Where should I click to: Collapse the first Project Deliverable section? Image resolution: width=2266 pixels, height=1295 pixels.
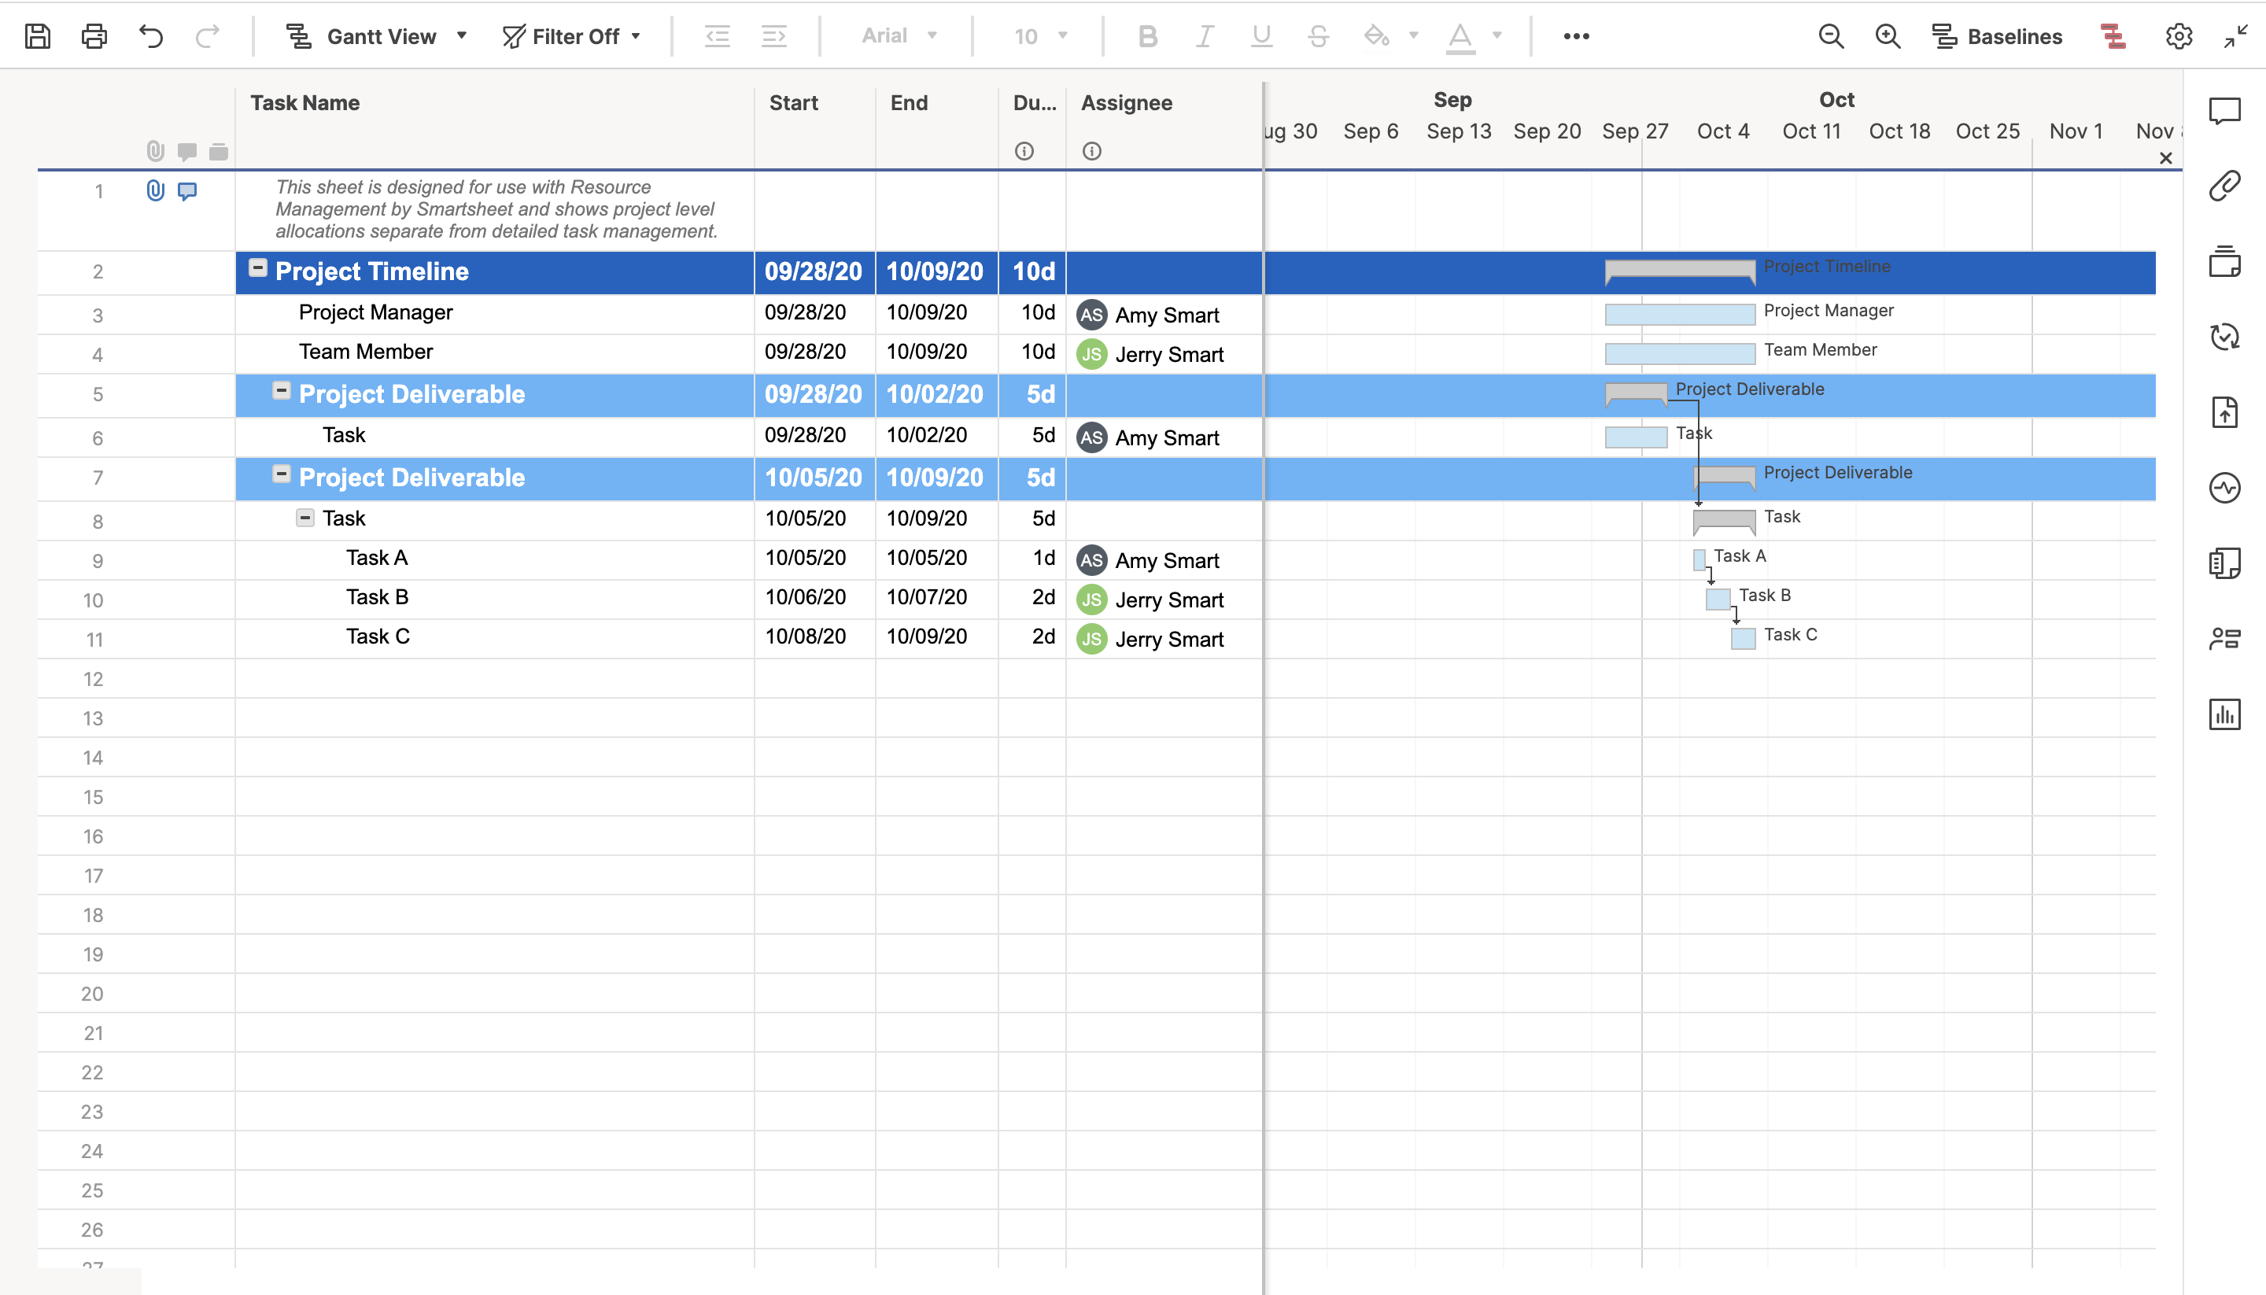click(x=281, y=390)
